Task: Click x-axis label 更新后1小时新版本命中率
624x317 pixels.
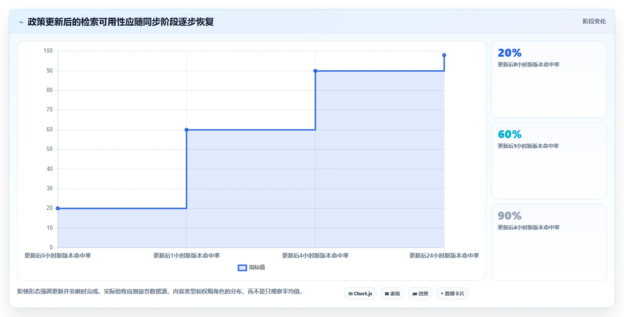Action: click(x=187, y=255)
